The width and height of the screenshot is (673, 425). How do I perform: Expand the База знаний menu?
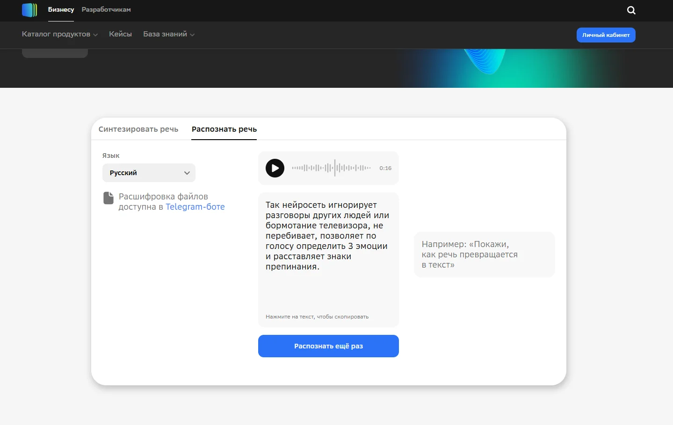[169, 34]
